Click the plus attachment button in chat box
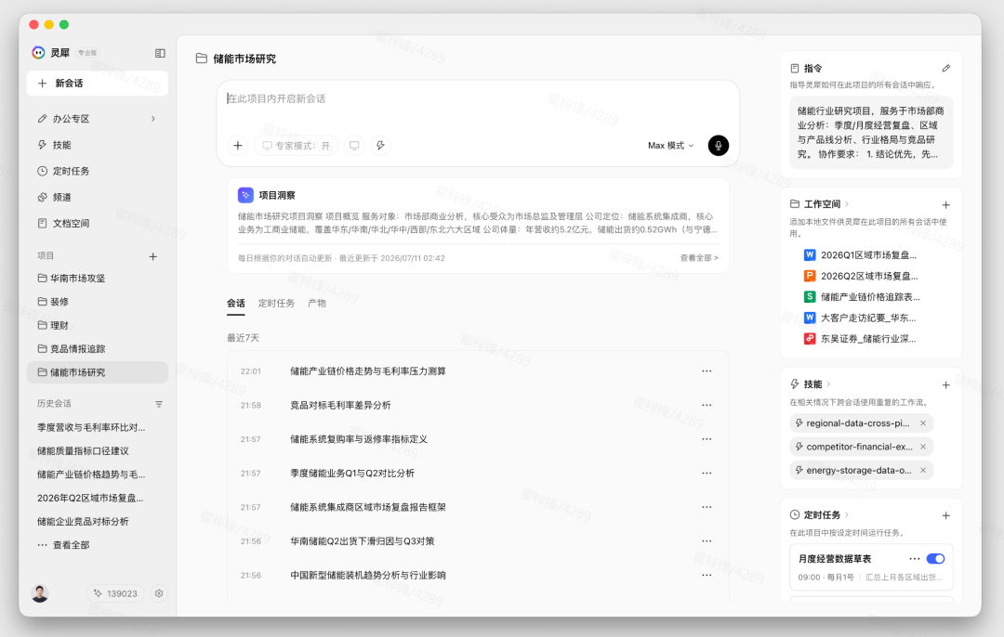Viewport: 1004px width, 637px height. pyautogui.click(x=238, y=146)
